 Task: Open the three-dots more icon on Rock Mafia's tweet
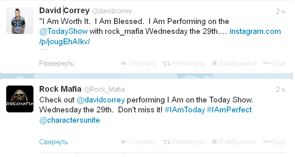[267, 141]
